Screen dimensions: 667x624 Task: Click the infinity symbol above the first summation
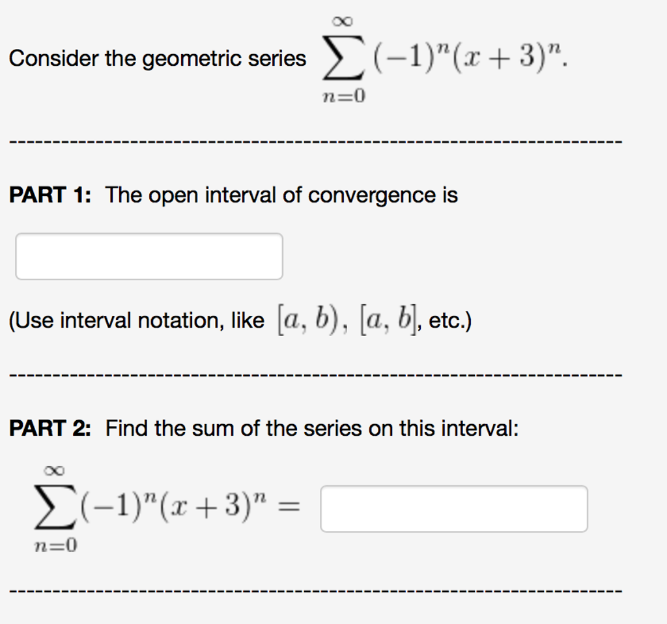click(344, 20)
